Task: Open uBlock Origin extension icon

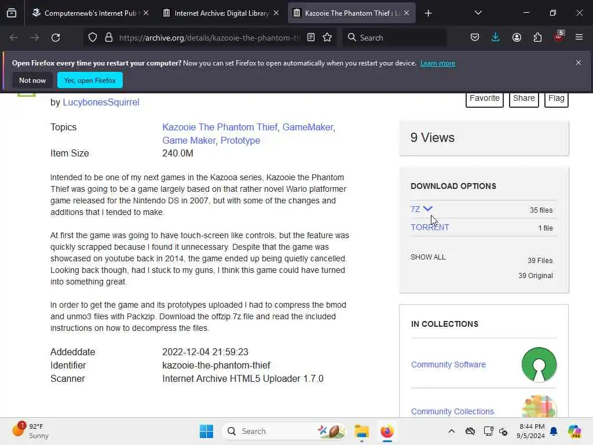Action: 559,37
